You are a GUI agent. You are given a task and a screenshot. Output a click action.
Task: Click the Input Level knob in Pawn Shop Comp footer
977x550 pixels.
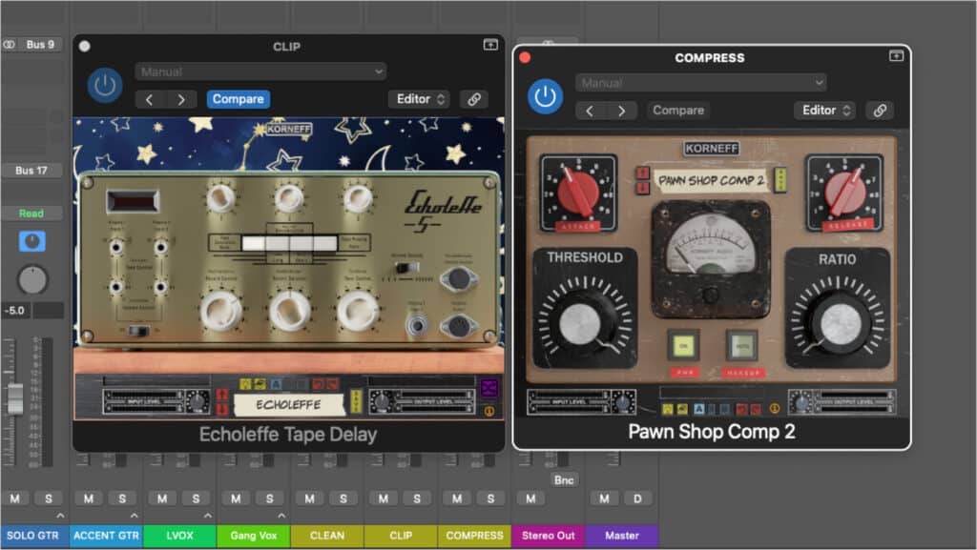(623, 402)
